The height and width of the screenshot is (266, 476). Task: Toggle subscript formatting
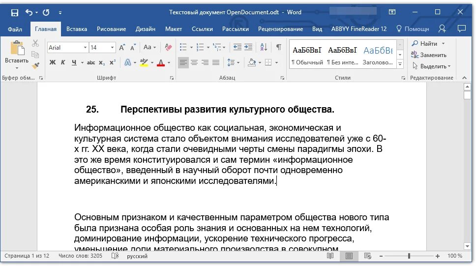tap(102, 63)
